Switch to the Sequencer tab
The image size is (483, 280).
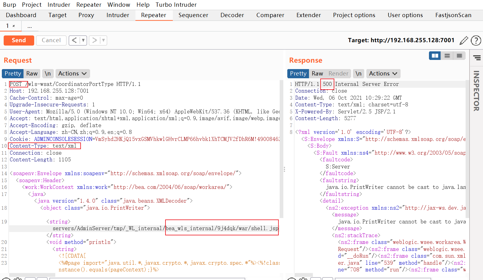point(193,15)
